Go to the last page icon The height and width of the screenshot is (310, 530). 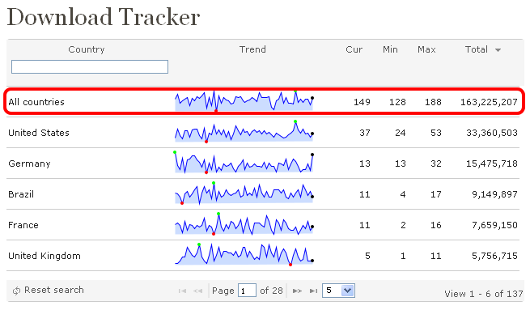(313, 291)
